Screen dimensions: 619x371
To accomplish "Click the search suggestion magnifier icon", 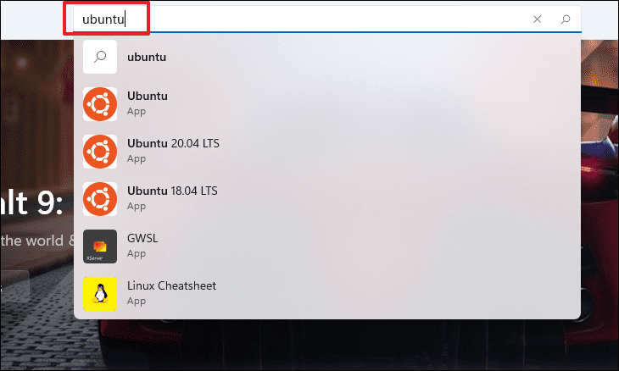I will pos(100,57).
